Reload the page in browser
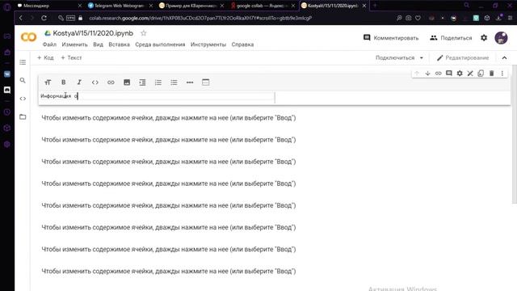The height and width of the screenshot is (291, 517). point(44,18)
